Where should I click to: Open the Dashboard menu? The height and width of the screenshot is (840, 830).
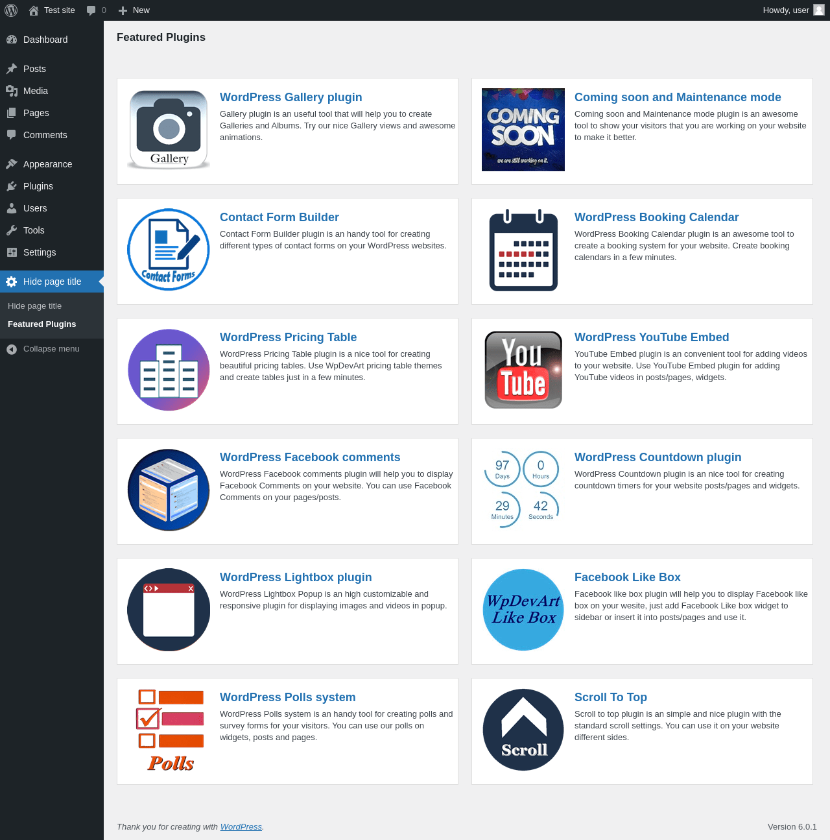tap(52, 40)
